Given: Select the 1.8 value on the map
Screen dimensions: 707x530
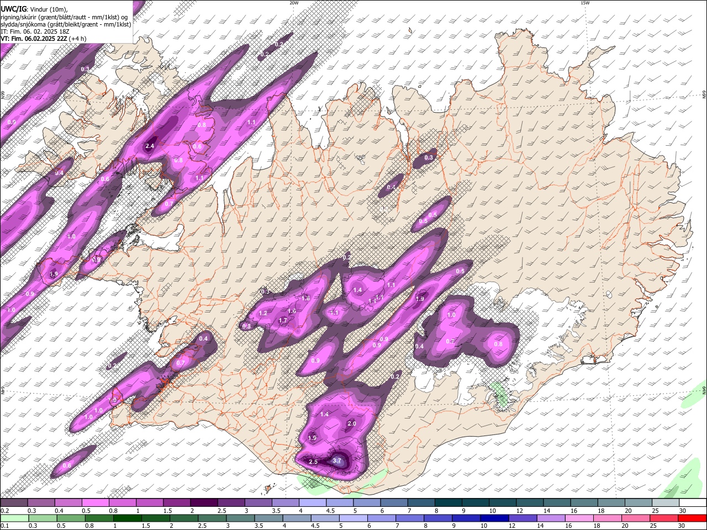Looking at the screenshot, I should pyautogui.click(x=305, y=298).
